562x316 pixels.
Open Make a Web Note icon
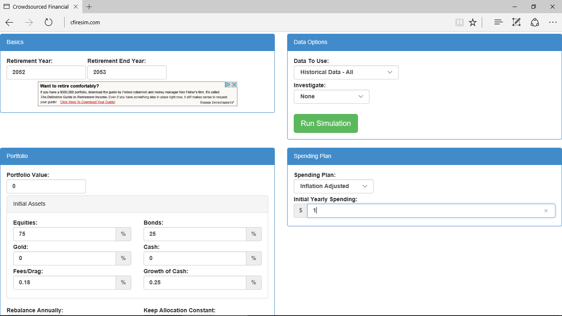(516, 23)
